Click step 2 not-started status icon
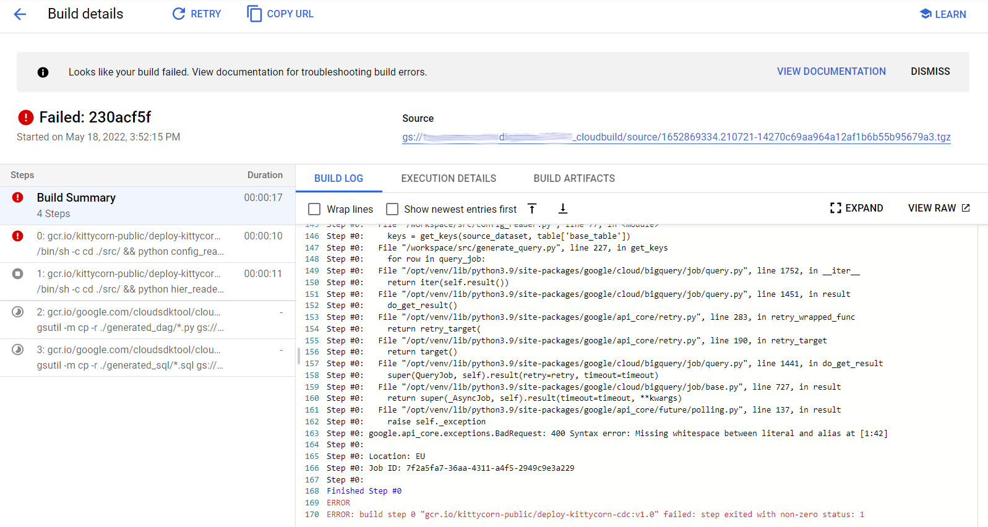 point(18,312)
